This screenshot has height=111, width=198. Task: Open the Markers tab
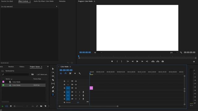coord(11,67)
